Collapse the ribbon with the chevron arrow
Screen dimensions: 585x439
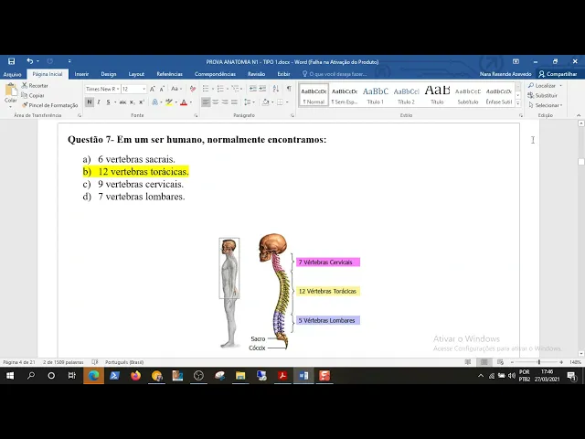click(x=579, y=116)
